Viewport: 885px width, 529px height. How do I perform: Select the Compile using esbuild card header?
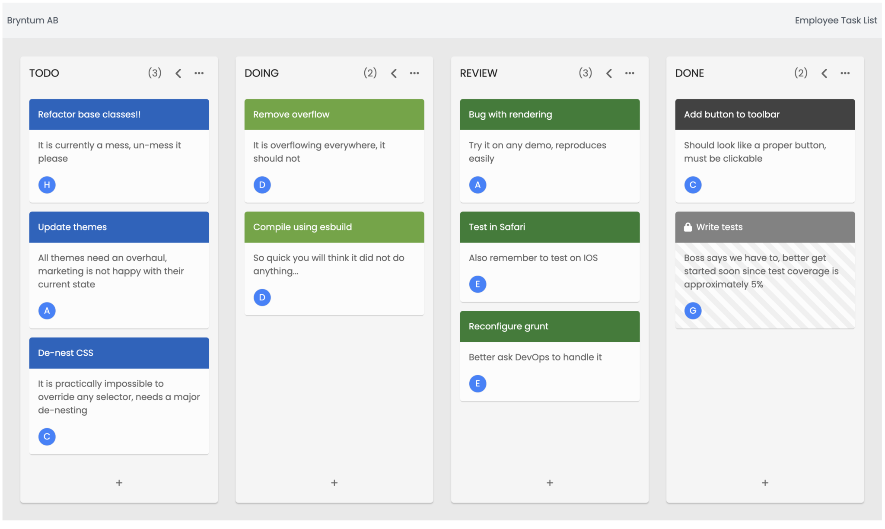[334, 227]
